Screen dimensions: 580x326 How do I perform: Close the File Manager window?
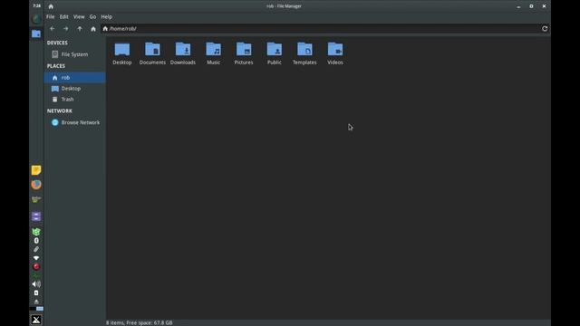(x=544, y=6)
